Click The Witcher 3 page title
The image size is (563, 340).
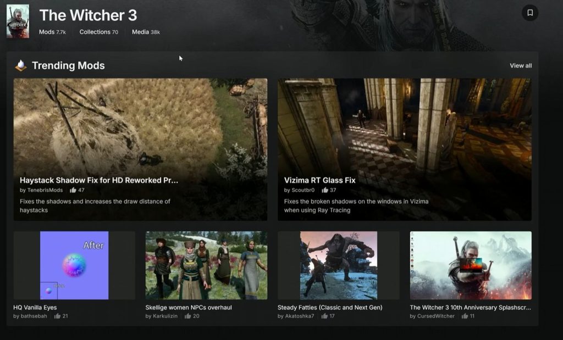click(x=88, y=15)
